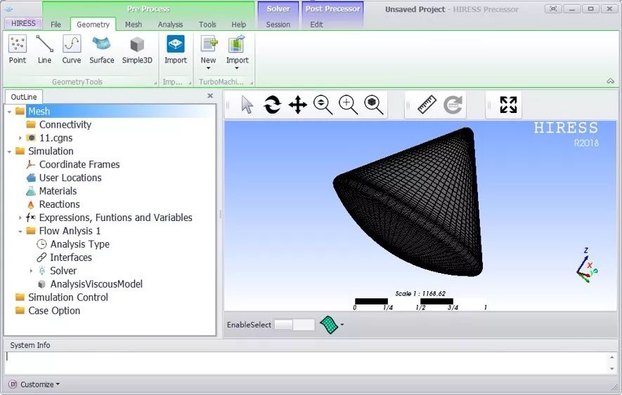Select the Simulation Control tree item
622x395 pixels.
pos(68,297)
